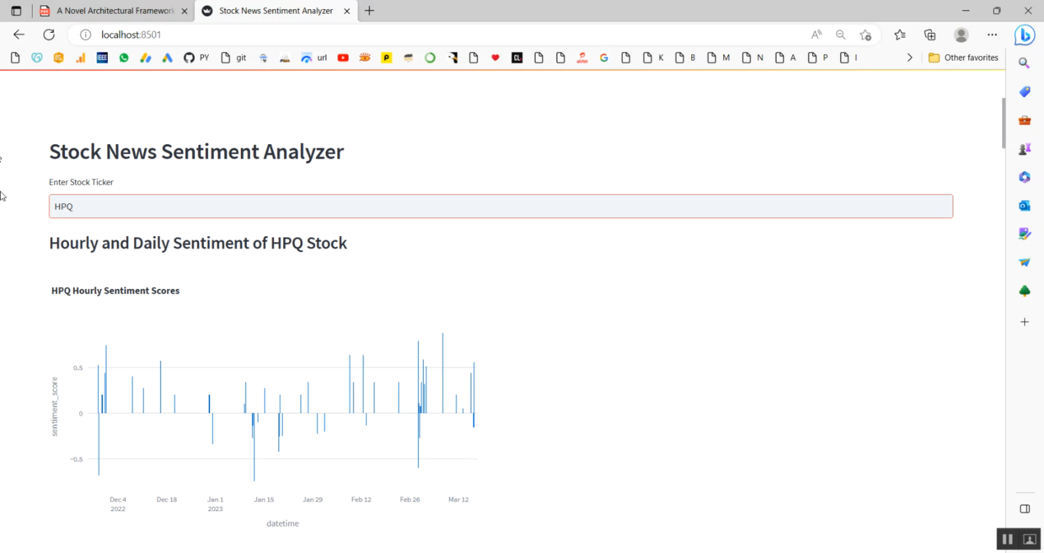
Task: Open the sidebar Search magnifier icon
Action: [x=1025, y=63]
